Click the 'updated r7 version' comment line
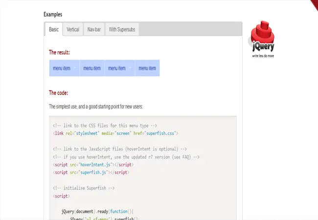Viewport: 318px width, 220px height. coord(126,157)
